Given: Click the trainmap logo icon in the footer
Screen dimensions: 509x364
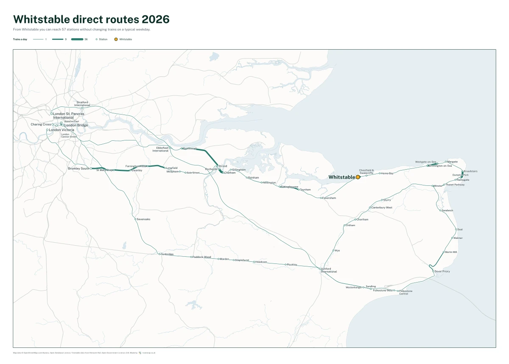Looking at the screenshot, I should (140, 353).
